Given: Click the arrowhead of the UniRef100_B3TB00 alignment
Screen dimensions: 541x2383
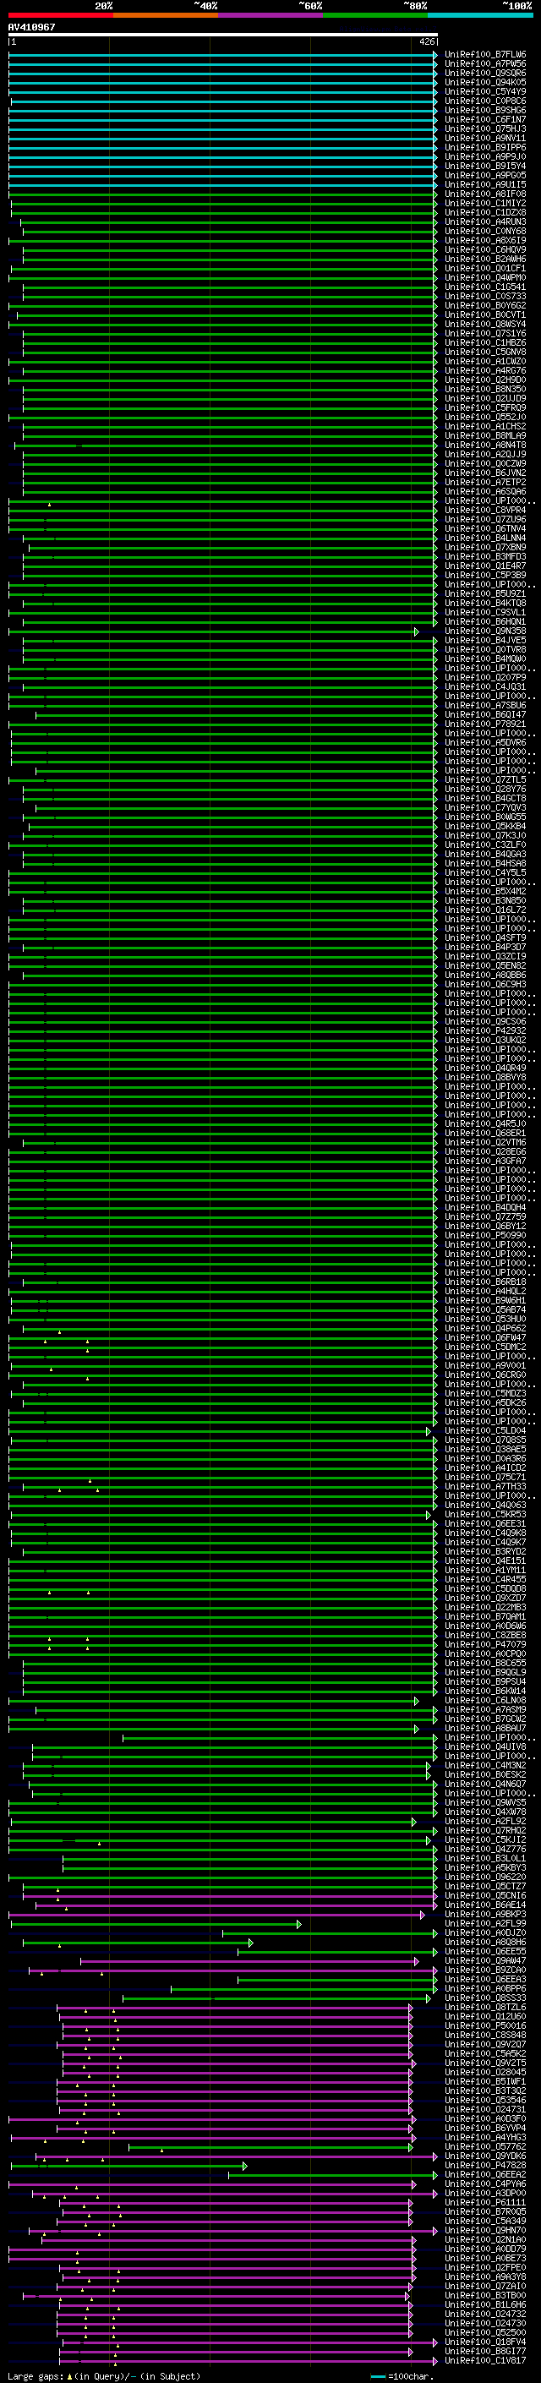Looking at the screenshot, I should point(407,2296).
